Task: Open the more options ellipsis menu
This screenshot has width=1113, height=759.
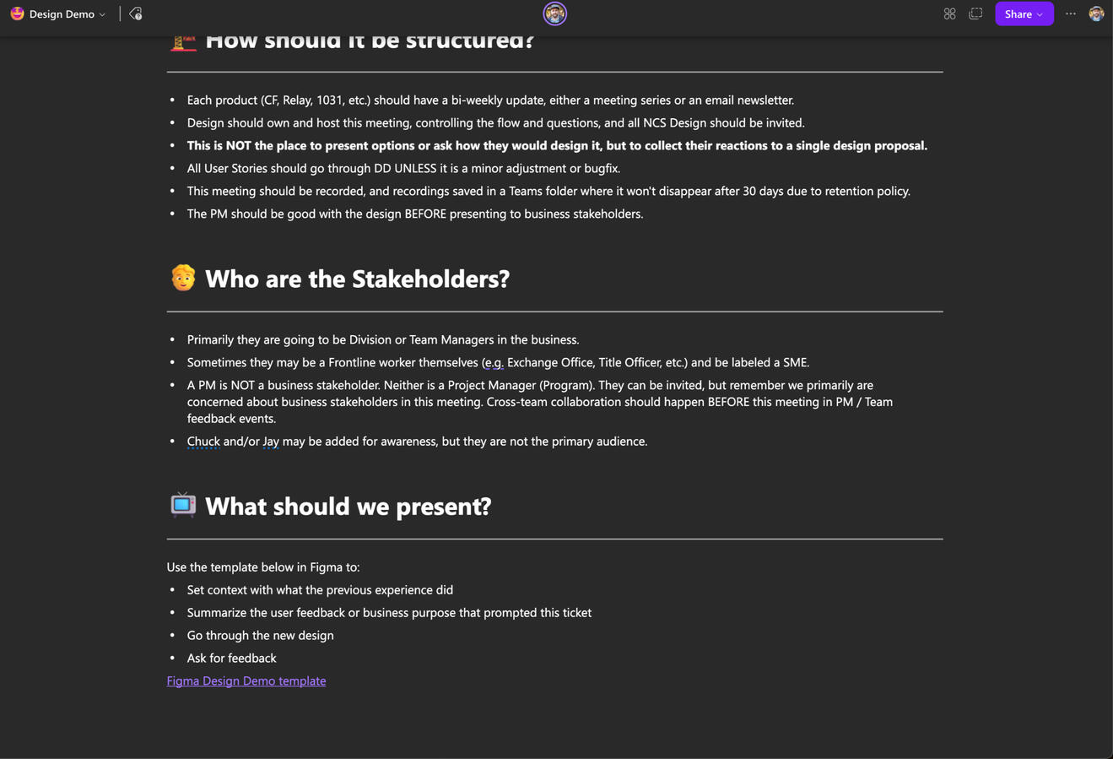Action: click(x=1070, y=14)
